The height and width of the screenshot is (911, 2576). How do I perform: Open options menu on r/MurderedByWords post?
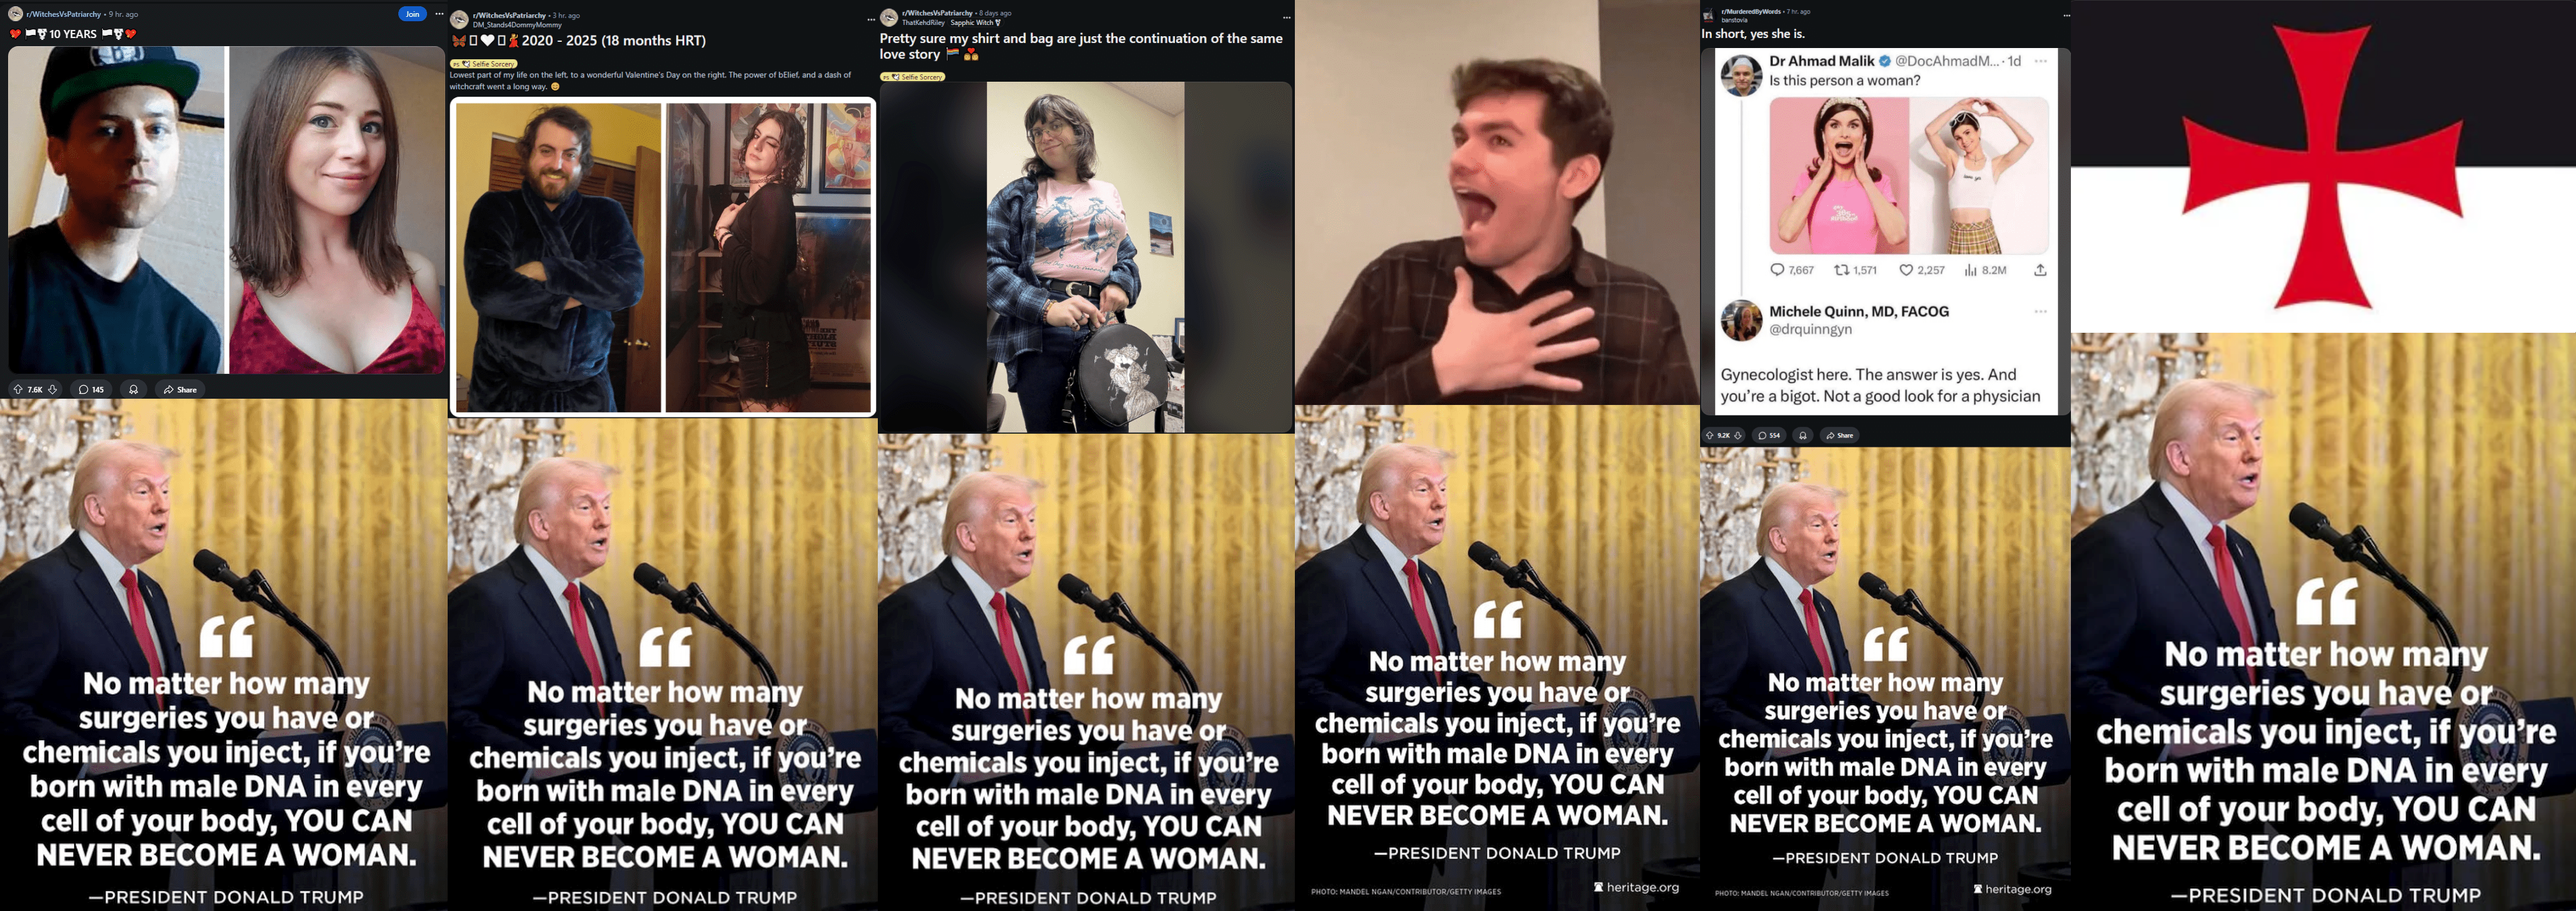2067,15
